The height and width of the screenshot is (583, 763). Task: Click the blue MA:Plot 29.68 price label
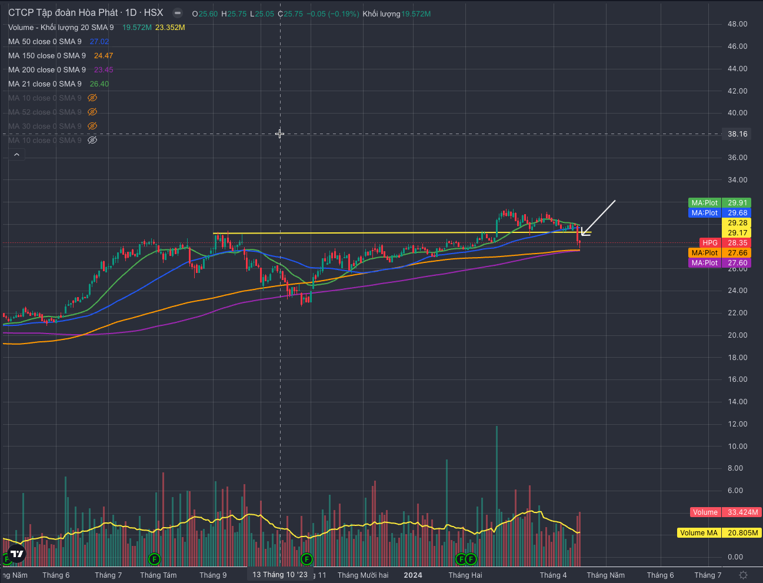pyautogui.click(x=720, y=213)
